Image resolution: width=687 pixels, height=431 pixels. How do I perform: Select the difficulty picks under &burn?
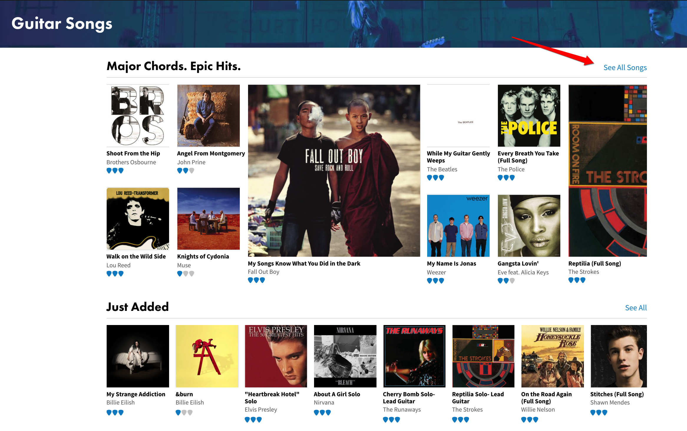point(184,413)
